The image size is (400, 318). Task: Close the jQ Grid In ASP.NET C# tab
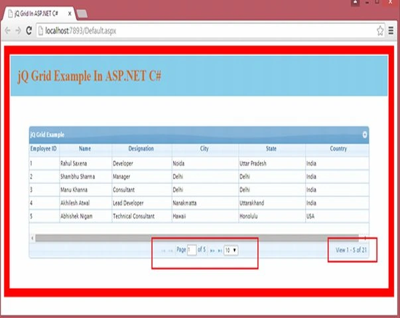[x=70, y=14]
